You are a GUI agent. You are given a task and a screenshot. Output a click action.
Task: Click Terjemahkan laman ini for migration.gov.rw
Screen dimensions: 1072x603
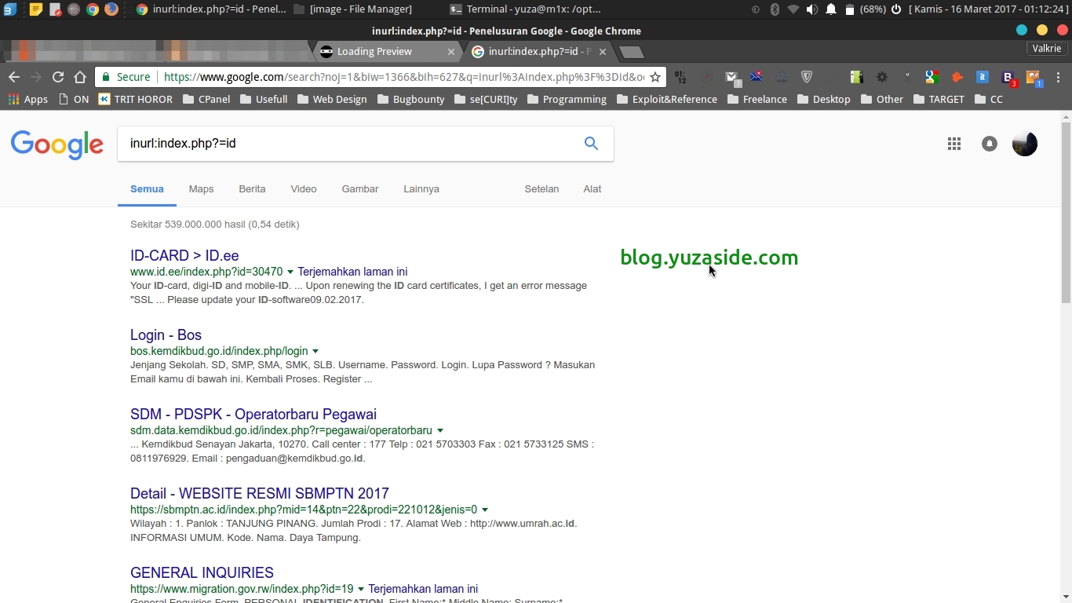(423, 589)
